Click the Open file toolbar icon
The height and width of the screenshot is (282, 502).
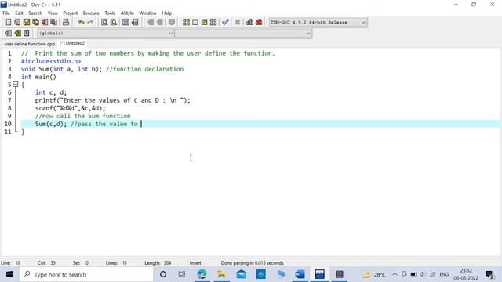tap(17, 22)
